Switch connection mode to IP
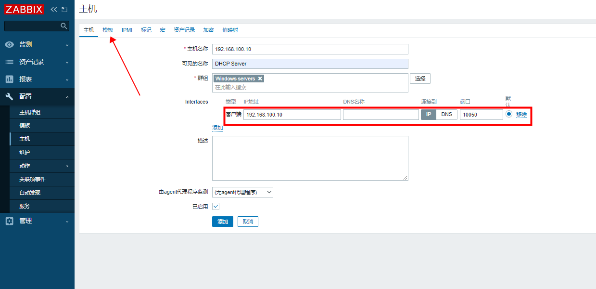 tap(429, 114)
